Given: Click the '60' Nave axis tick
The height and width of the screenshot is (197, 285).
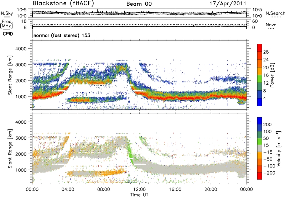Looking at the screenshot, I should 255,21.
